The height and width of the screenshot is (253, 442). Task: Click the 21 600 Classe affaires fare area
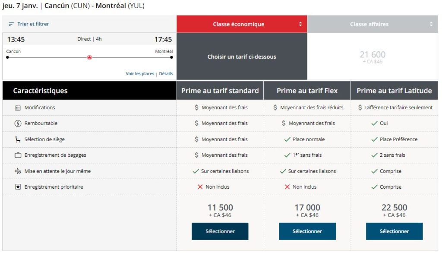point(373,56)
